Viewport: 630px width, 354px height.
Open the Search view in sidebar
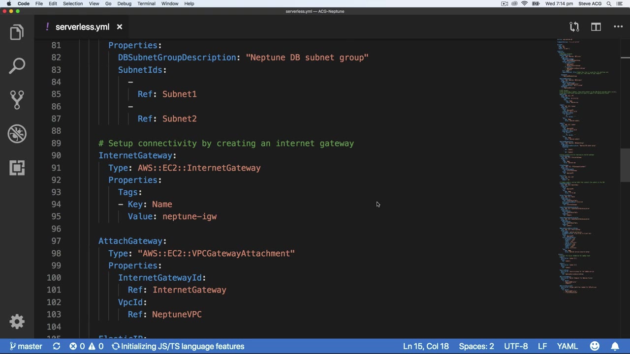17,66
